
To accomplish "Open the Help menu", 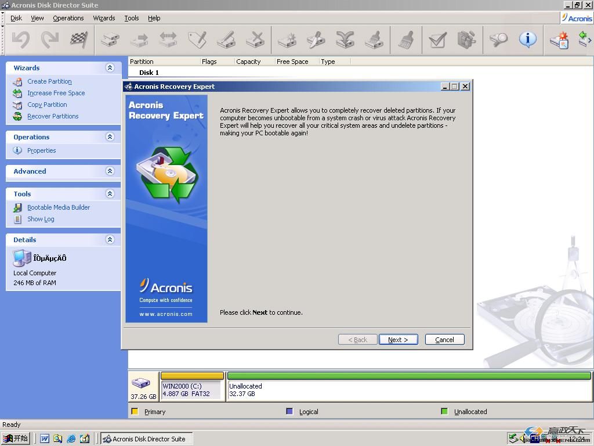I will (x=154, y=18).
